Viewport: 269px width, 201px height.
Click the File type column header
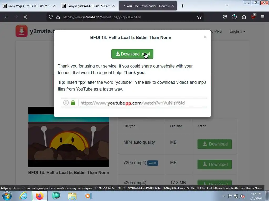tap(129, 126)
